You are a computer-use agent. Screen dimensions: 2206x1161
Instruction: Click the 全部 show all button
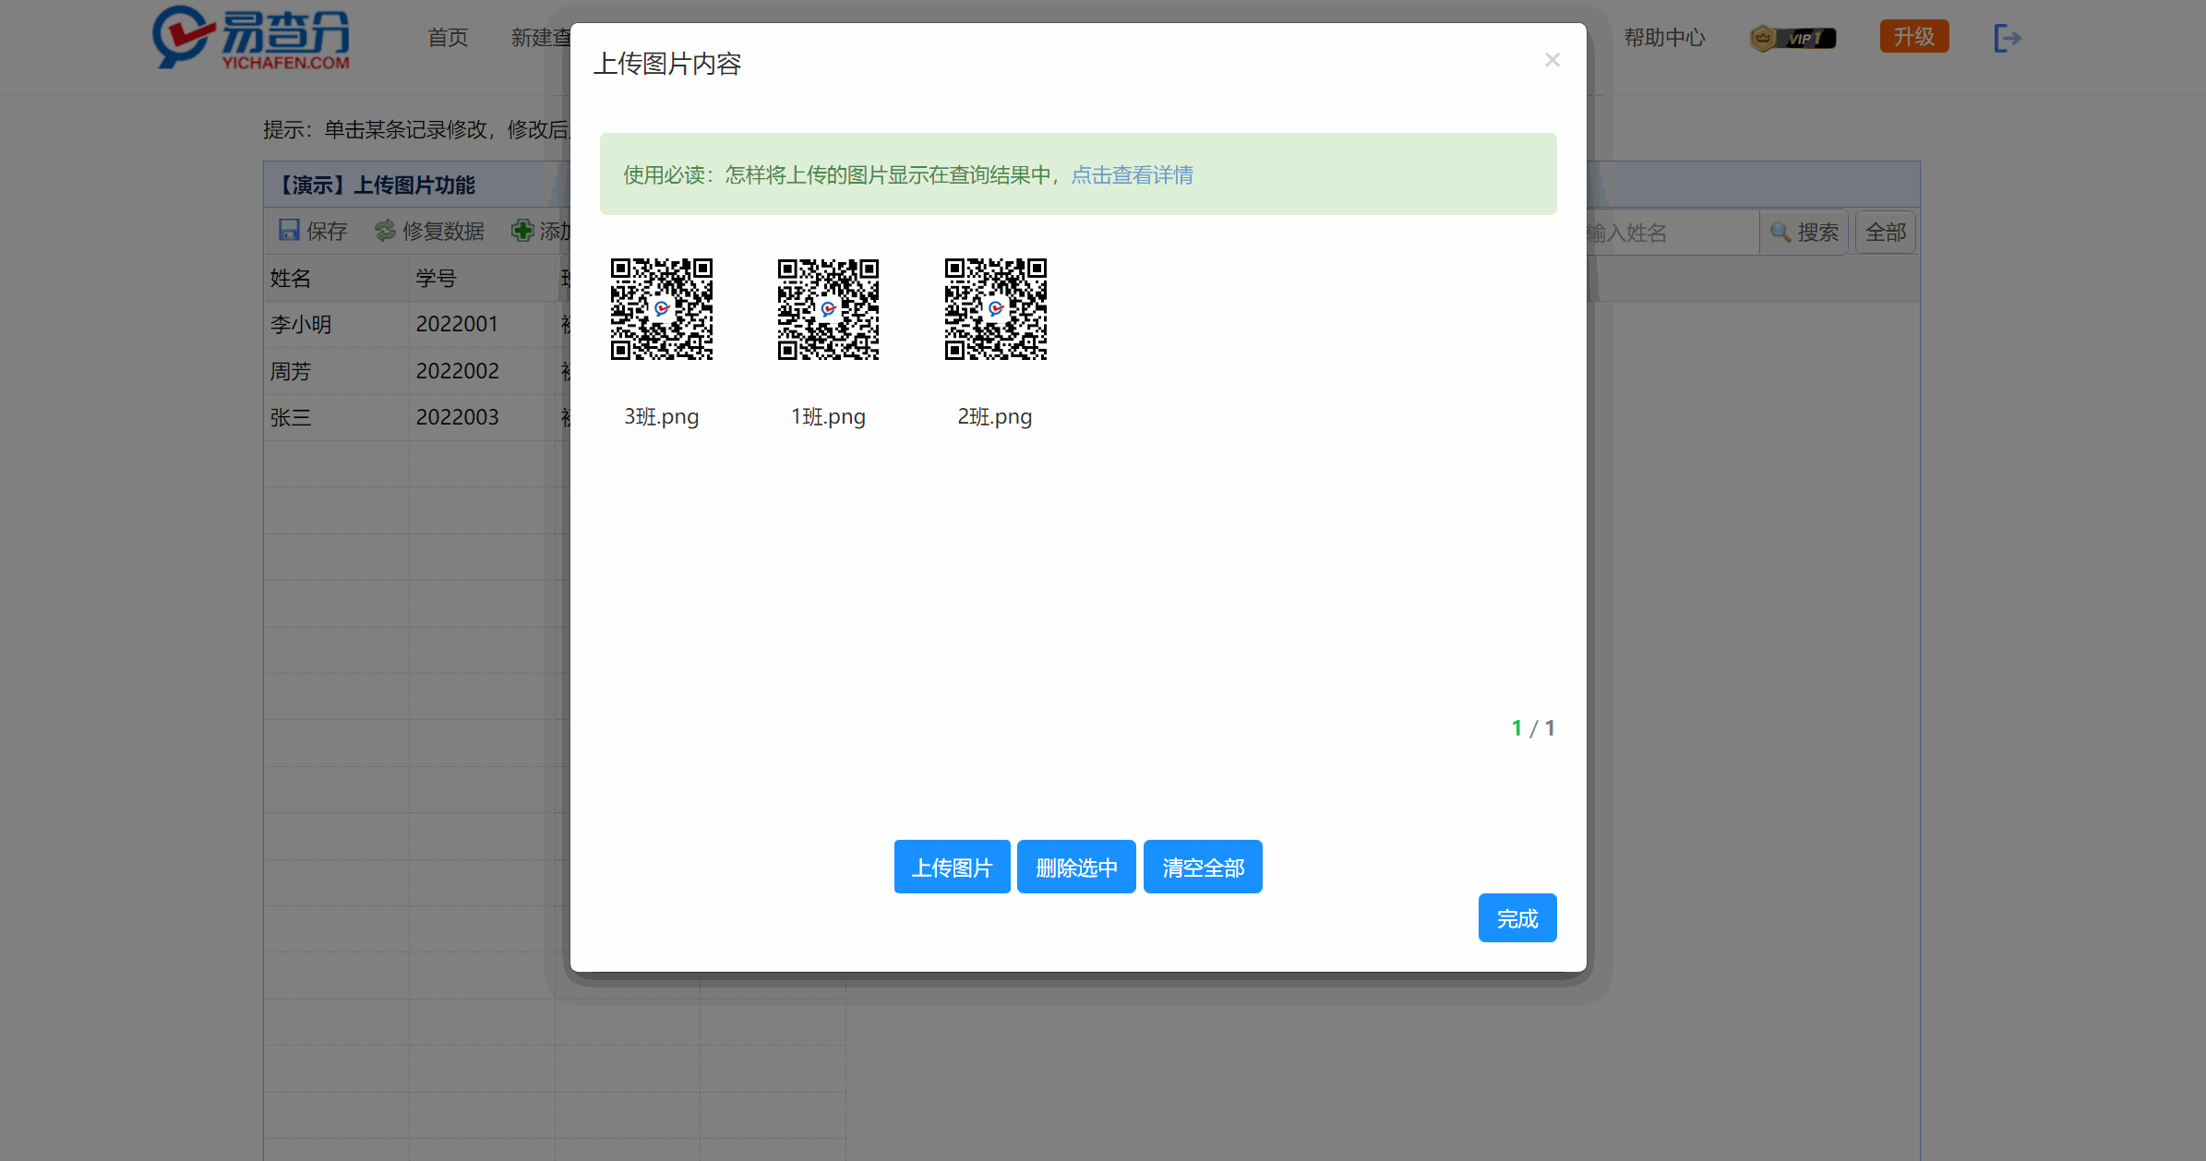(x=1885, y=232)
